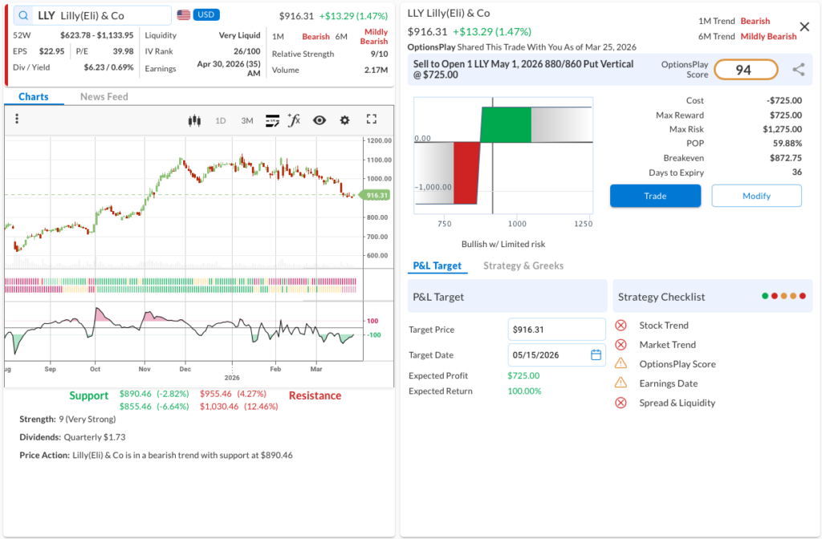822x539 pixels.
Task: Click the blue Trade button
Action: [655, 196]
